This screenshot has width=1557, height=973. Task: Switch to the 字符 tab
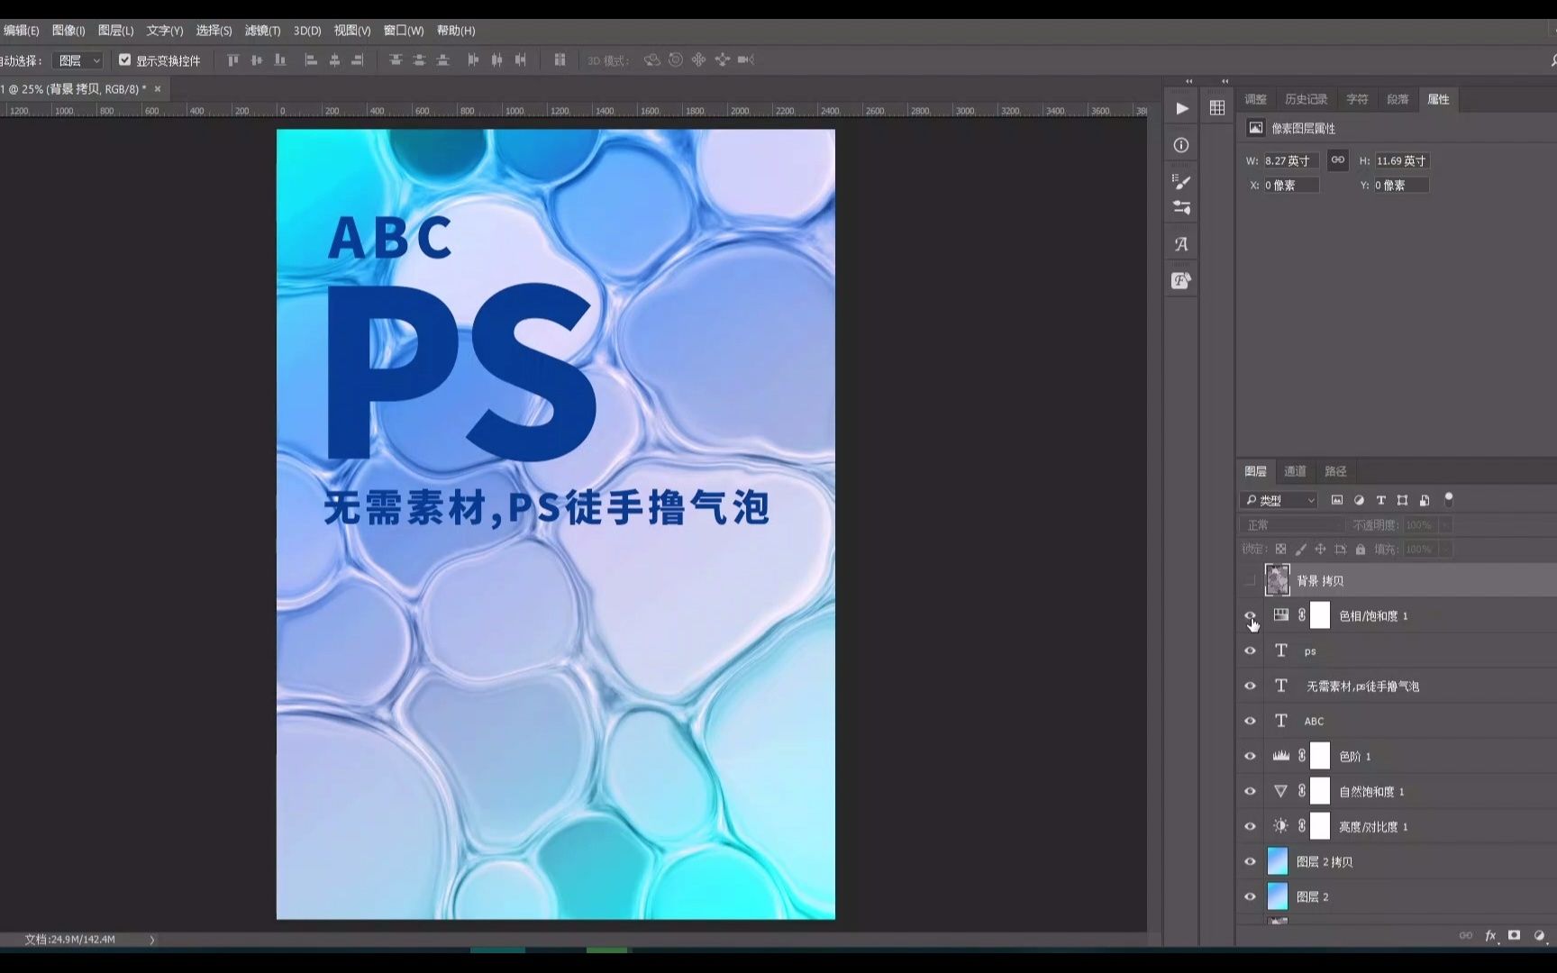coord(1357,99)
